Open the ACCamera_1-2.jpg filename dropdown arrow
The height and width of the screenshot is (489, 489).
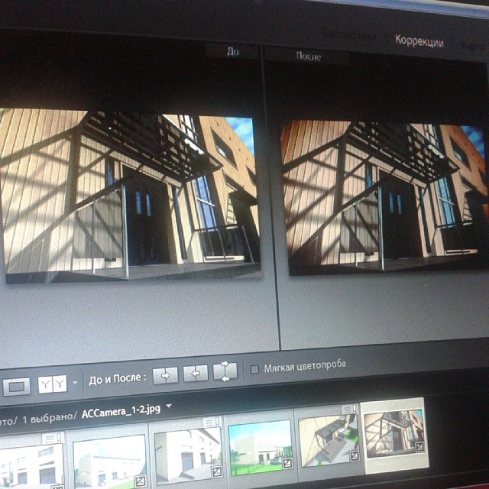[x=169, y=406]
